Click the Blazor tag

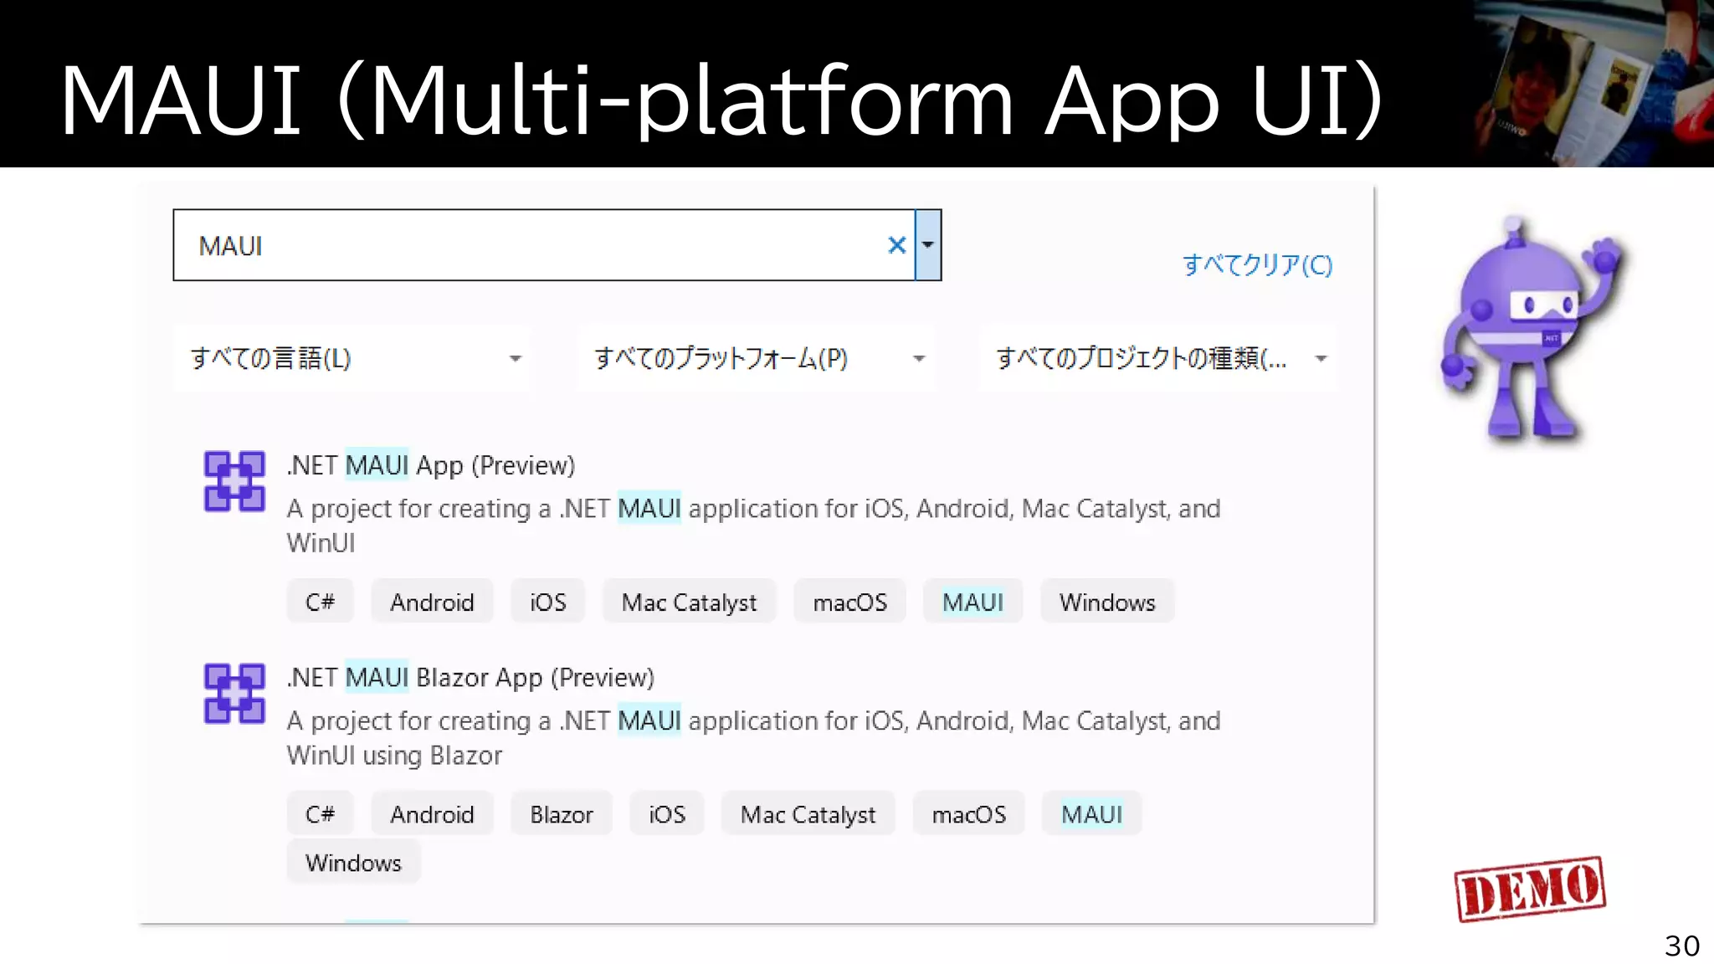tap(562, 814)
